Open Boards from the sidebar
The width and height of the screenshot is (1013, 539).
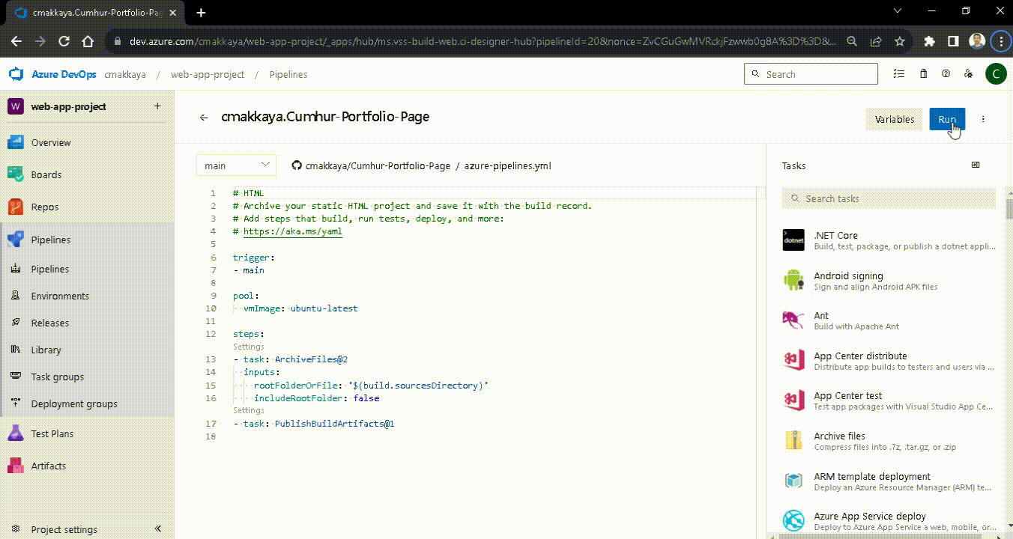click(x=45, y=174)
